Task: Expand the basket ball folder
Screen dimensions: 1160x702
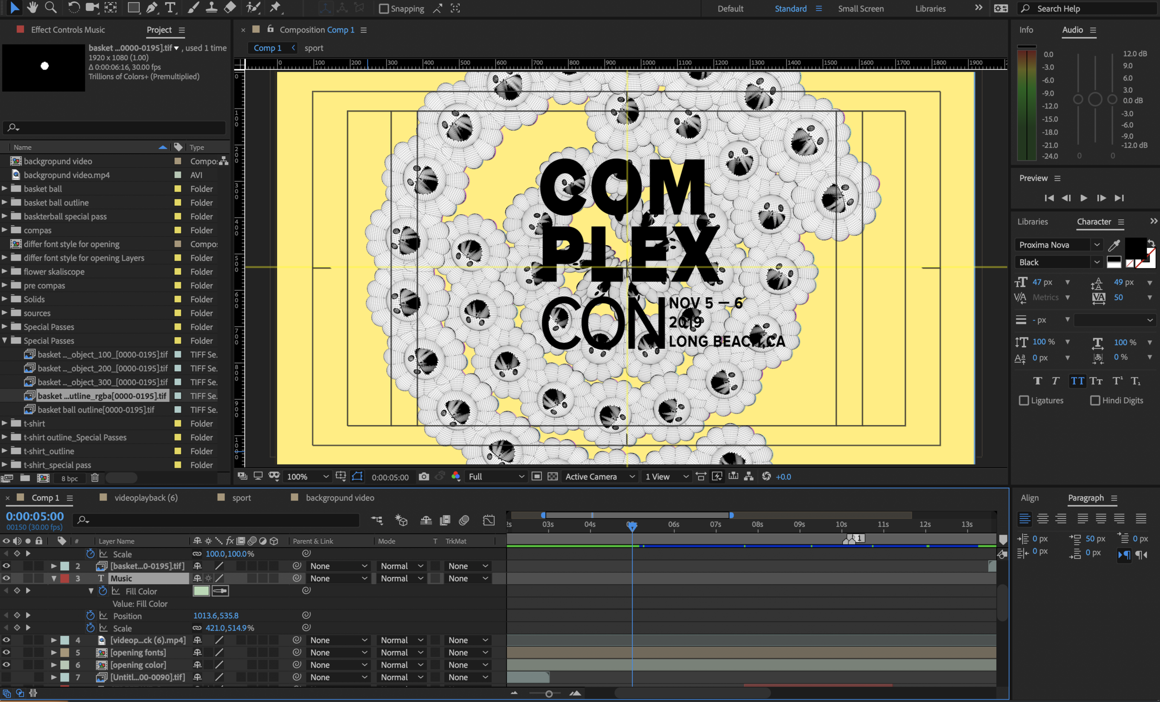Action: pos(4,189)
